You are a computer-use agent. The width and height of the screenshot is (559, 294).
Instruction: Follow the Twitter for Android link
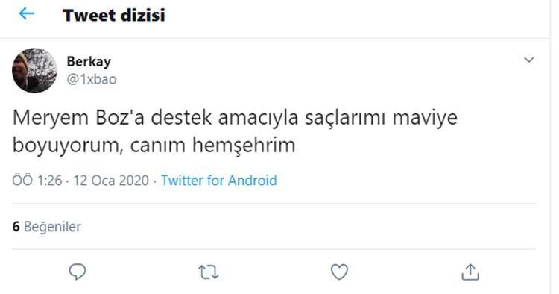[x=219, y=181]
